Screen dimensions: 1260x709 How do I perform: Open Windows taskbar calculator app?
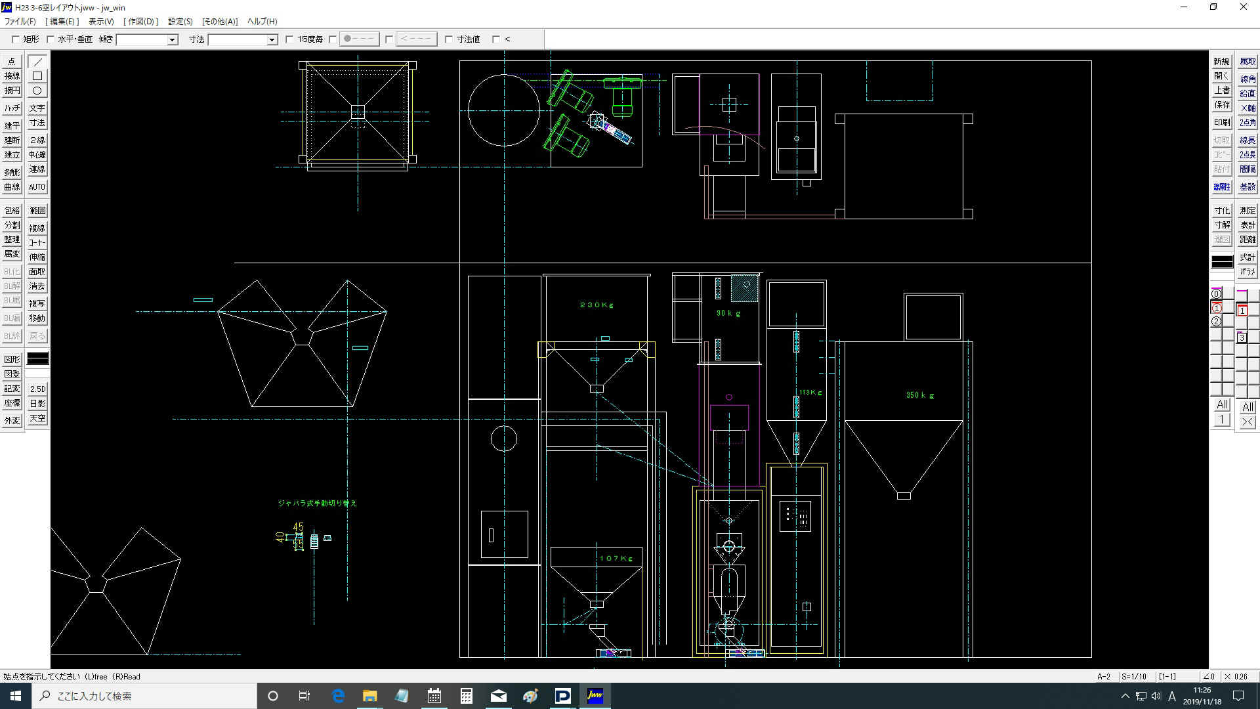click(466, 696)
